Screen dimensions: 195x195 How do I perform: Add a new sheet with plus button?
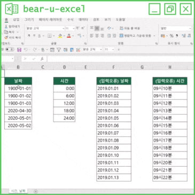(36, 191)
